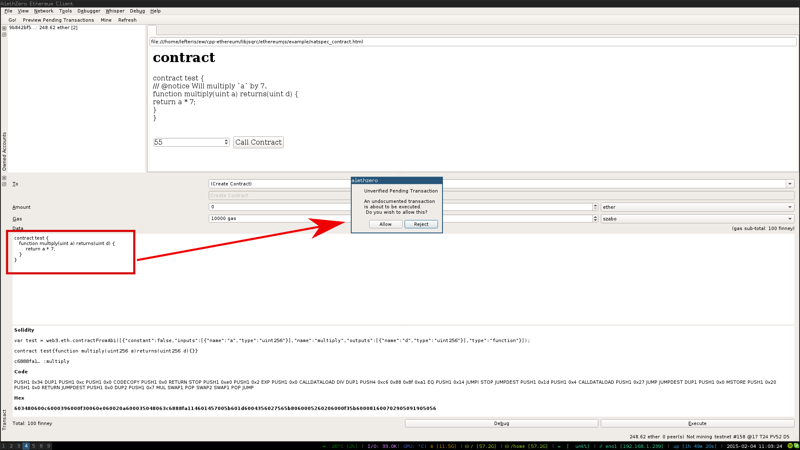Close the Owned Accounts dock panel
This screenshot has height=450, width=800.
[x=4, y=28]
